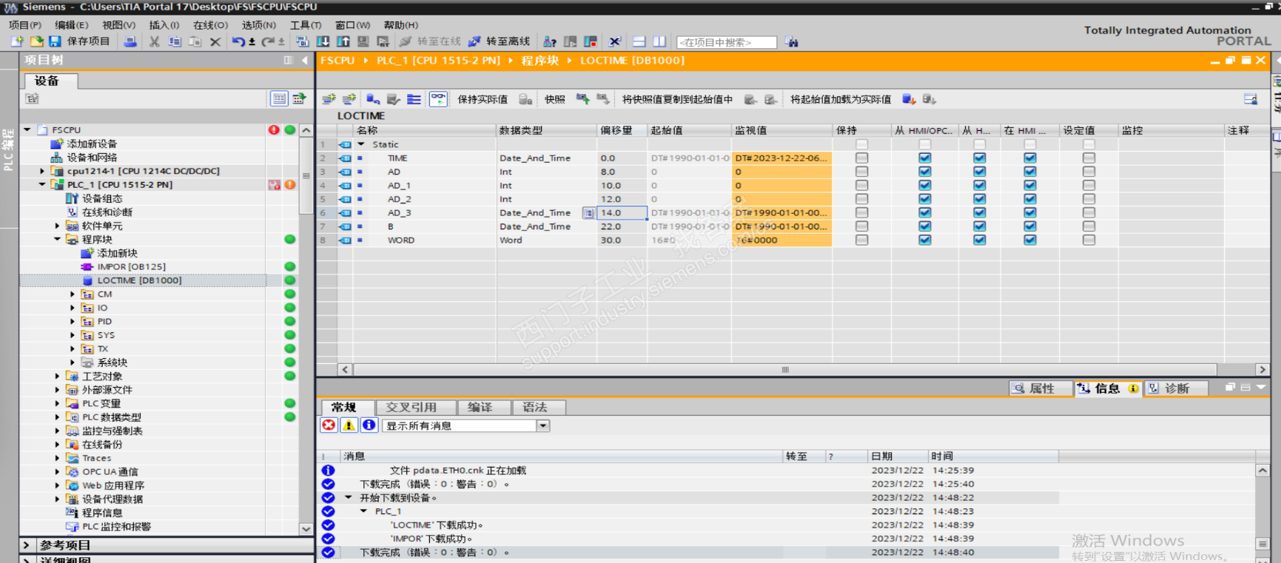The width and height of the screenshot is (1281, 563).
Task: Toggle writable from HMI checkbox for AD_1
Action: [x=980, y=186]
